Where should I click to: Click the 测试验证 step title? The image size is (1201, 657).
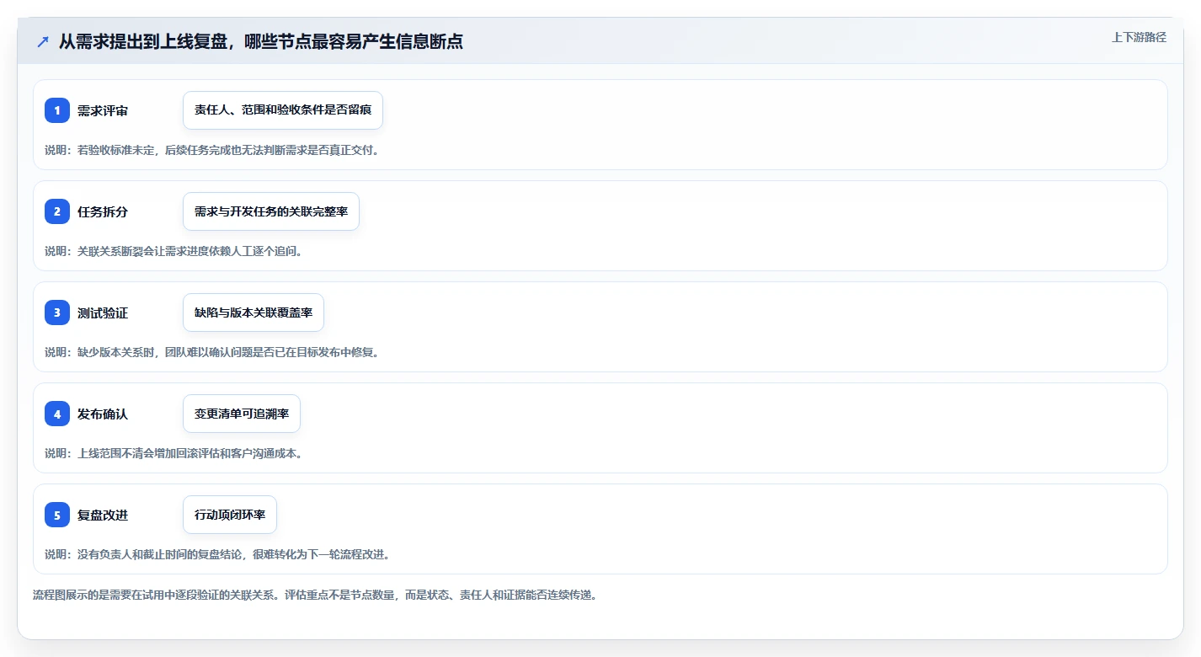click(103, 313)
